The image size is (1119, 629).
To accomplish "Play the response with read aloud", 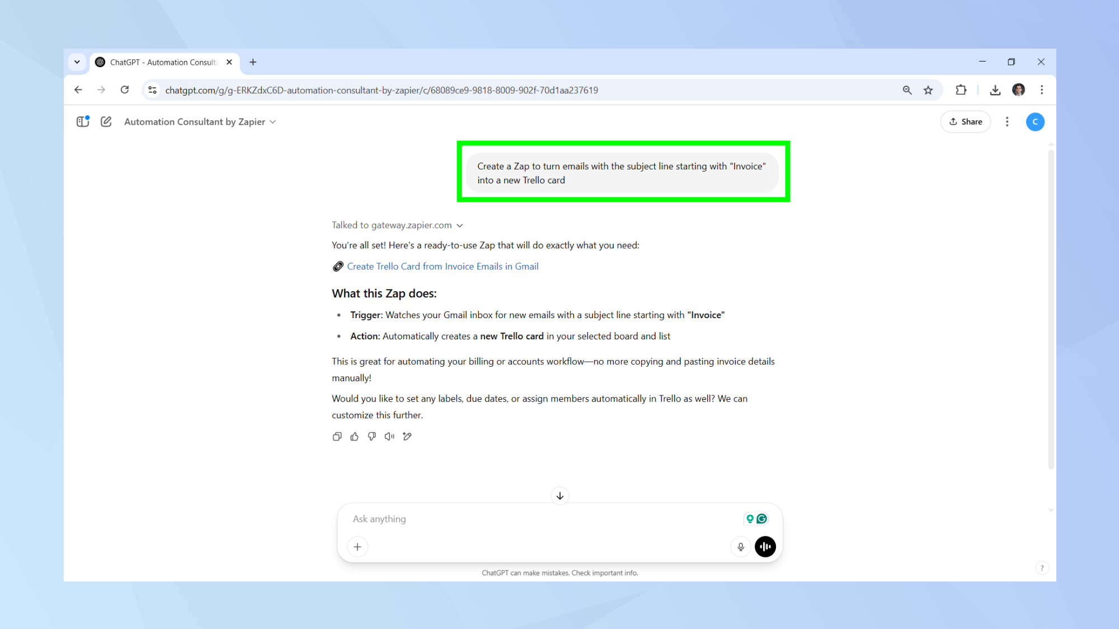I will [x=389, y=437].
